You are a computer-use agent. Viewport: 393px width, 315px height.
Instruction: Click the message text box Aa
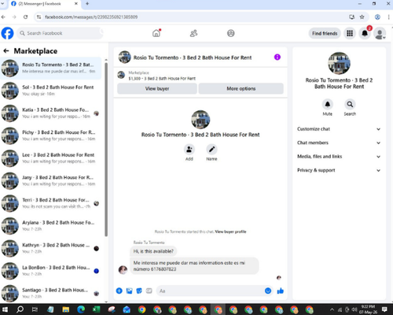tap(210, 291)
